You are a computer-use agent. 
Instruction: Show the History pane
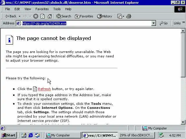pos(105,16)
